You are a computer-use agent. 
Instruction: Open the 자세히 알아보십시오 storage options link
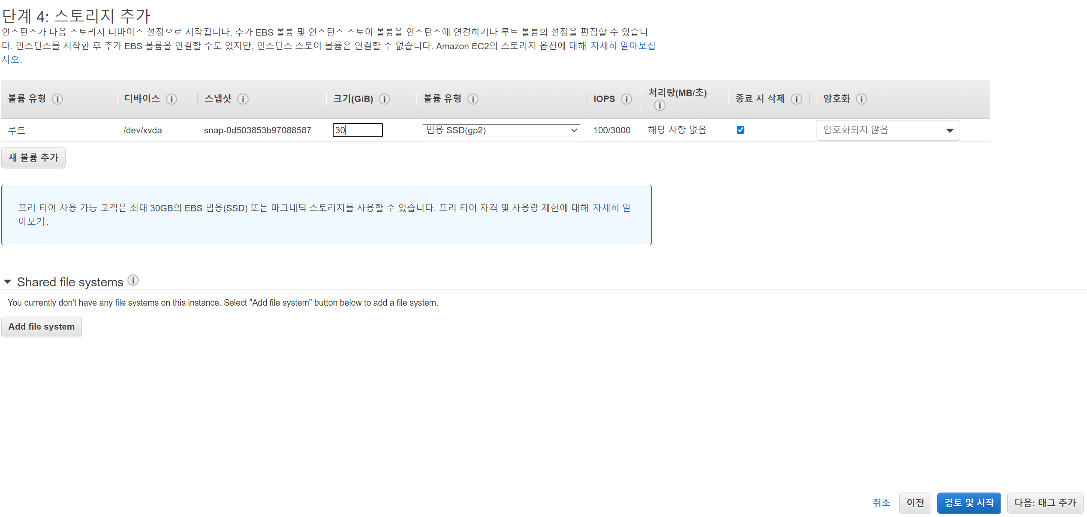tap(623, 46)
